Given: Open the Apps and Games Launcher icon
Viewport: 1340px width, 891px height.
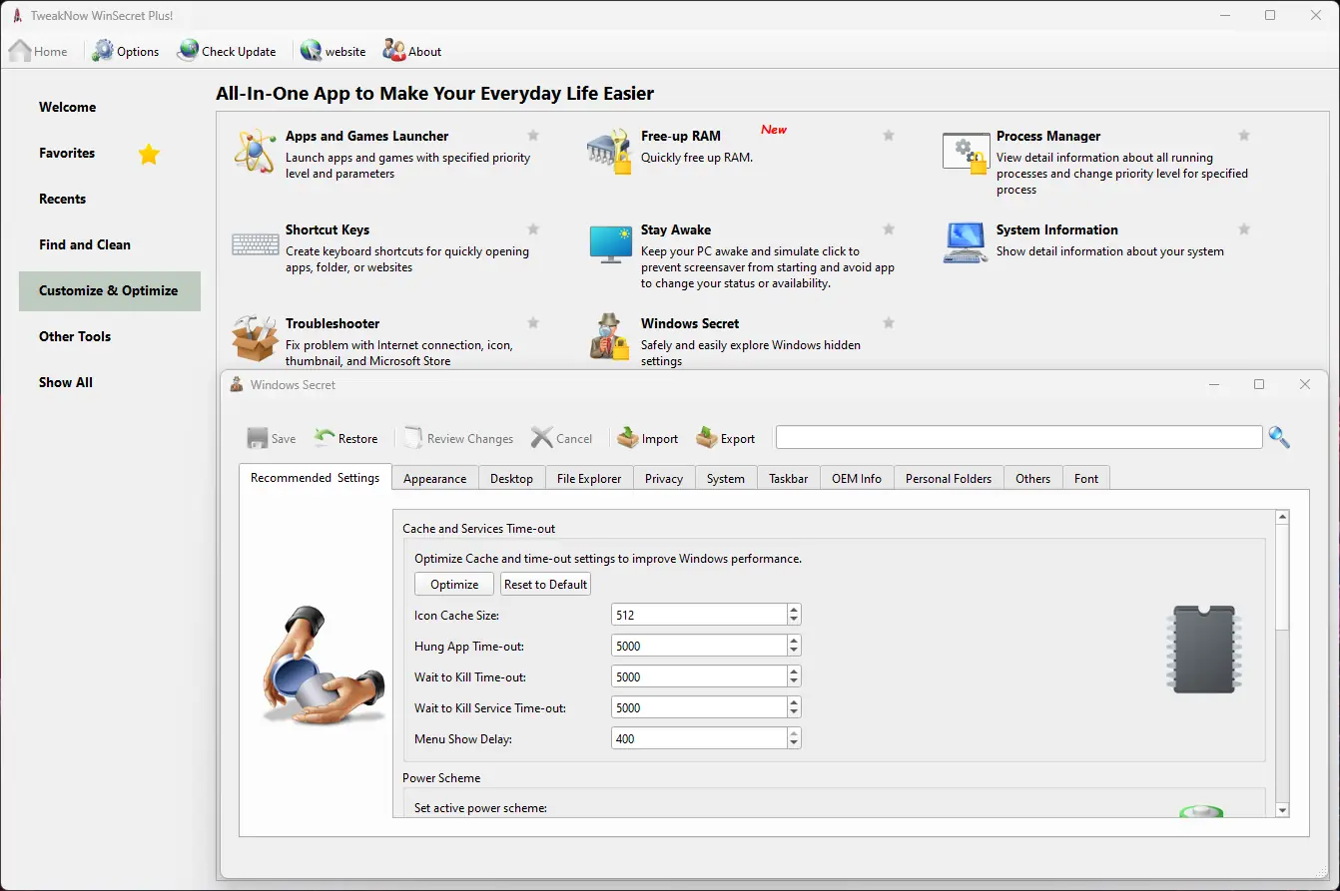Looking at the screenshot, I should pos(255,151).
